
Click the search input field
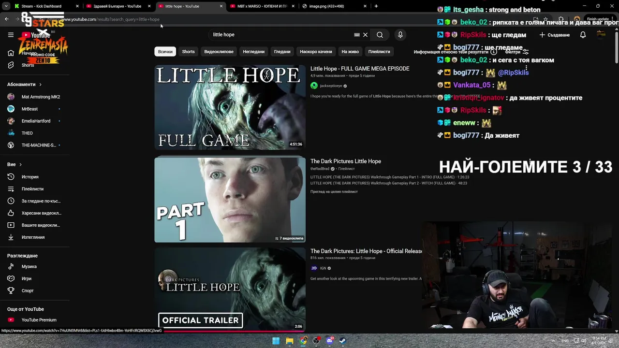click(282, 35)
